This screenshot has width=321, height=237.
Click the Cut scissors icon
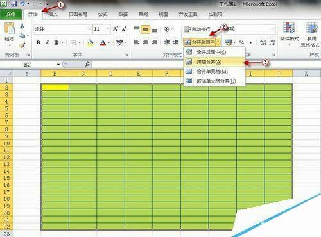pos(22,26)
